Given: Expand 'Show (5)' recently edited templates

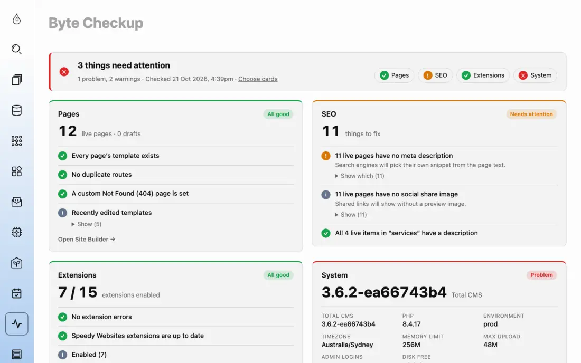Looking at the screenshot, I should click(86, 224).
